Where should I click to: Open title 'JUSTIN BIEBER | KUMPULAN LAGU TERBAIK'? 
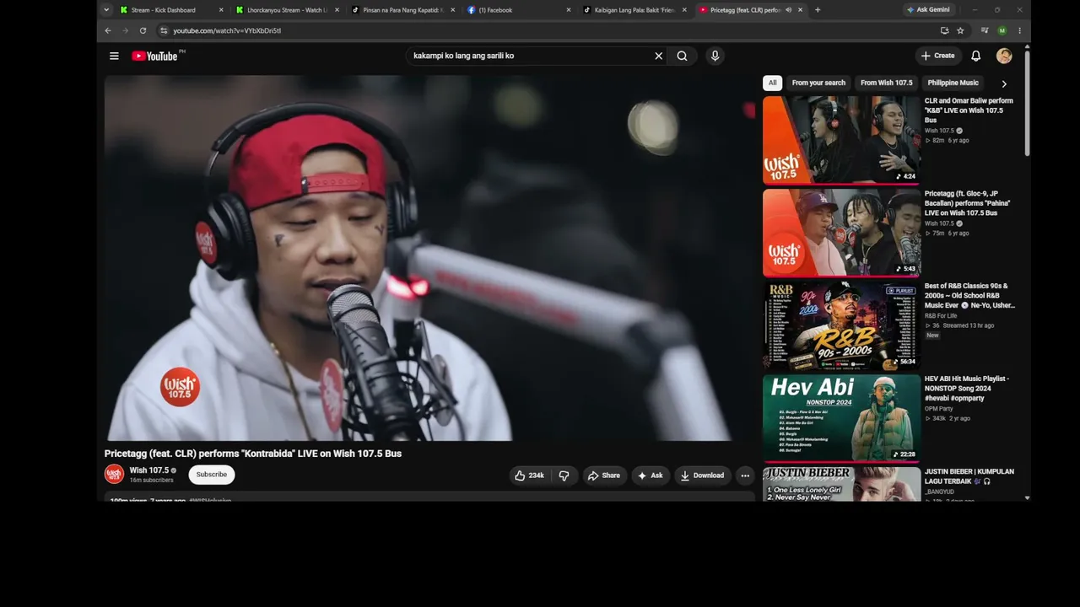pos(969,476)
